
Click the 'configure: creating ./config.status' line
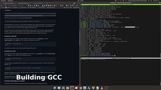[91, 51]
